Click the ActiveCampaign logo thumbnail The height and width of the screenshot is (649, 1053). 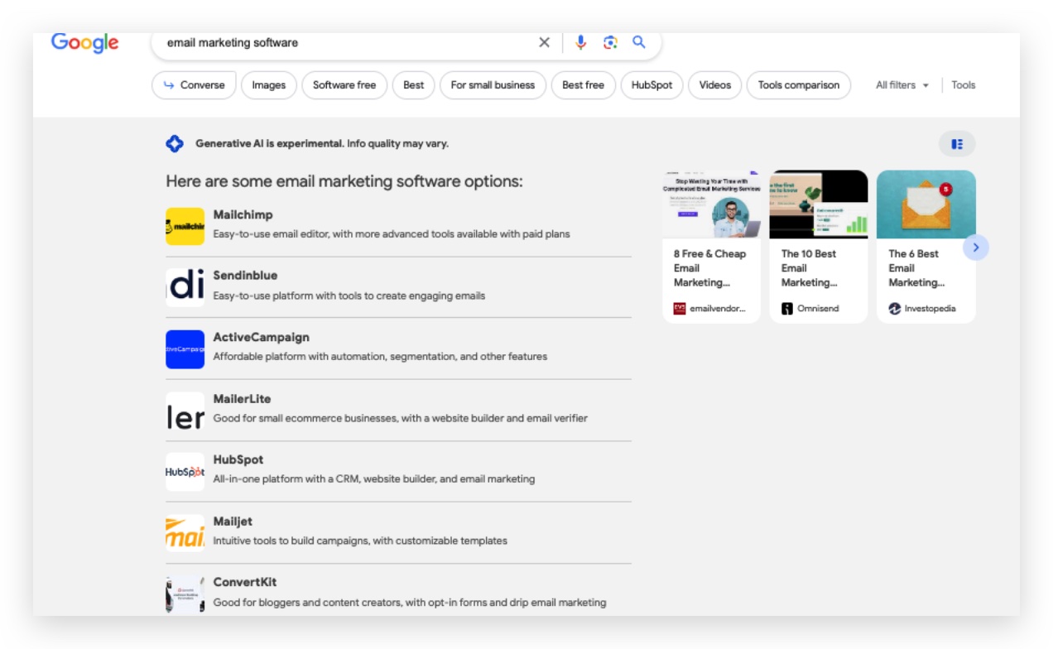(x=185, y=349)
